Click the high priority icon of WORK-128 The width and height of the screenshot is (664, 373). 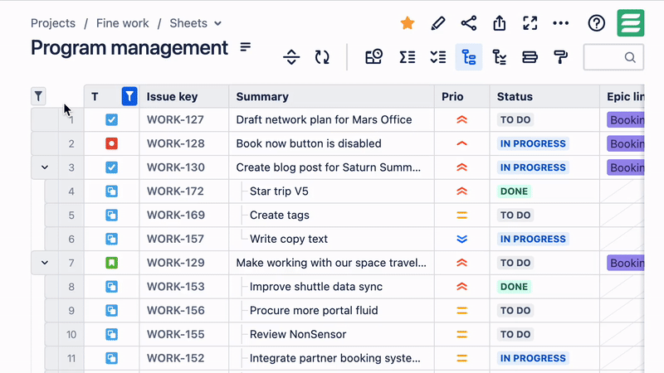tap(462, 143)
